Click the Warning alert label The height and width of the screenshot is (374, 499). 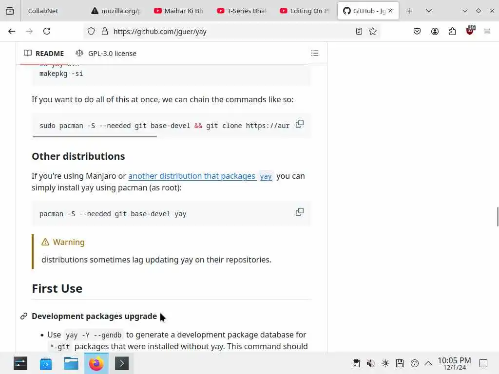tap(63, 242)
